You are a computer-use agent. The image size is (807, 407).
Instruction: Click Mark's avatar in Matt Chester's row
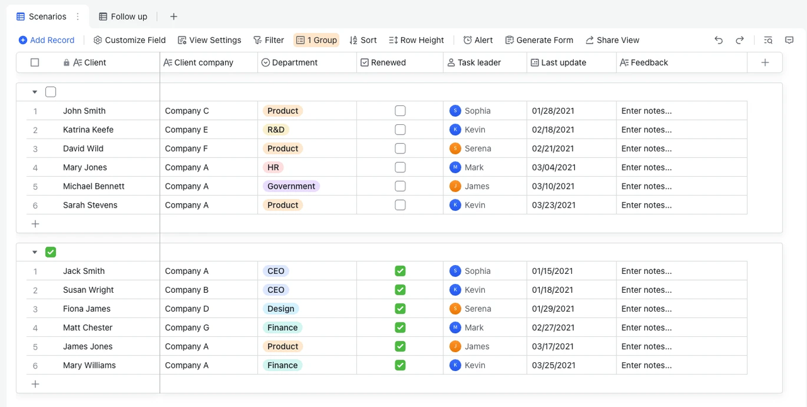455,327
